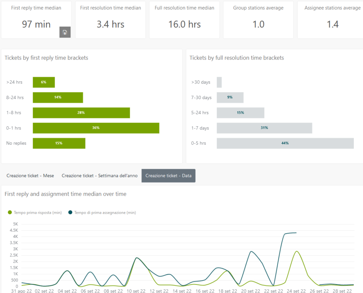Click the 10 set 22 date axis label
The height and width of the screenshot is (293, 363).
pyautogui.click(x=136, y=291)
